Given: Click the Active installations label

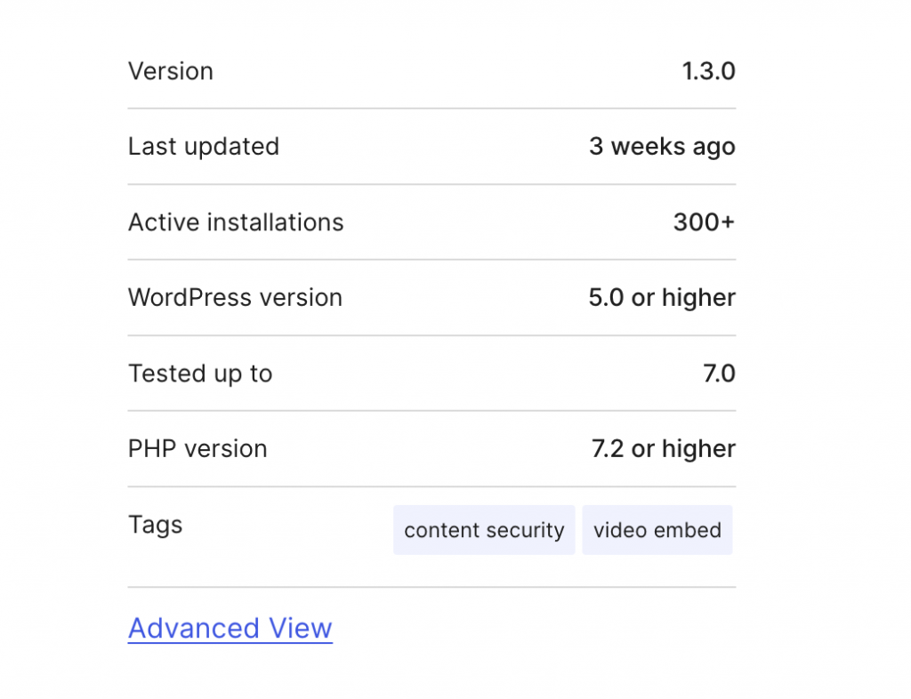Looking at the screenshot, I should click(x=236, y=222).
